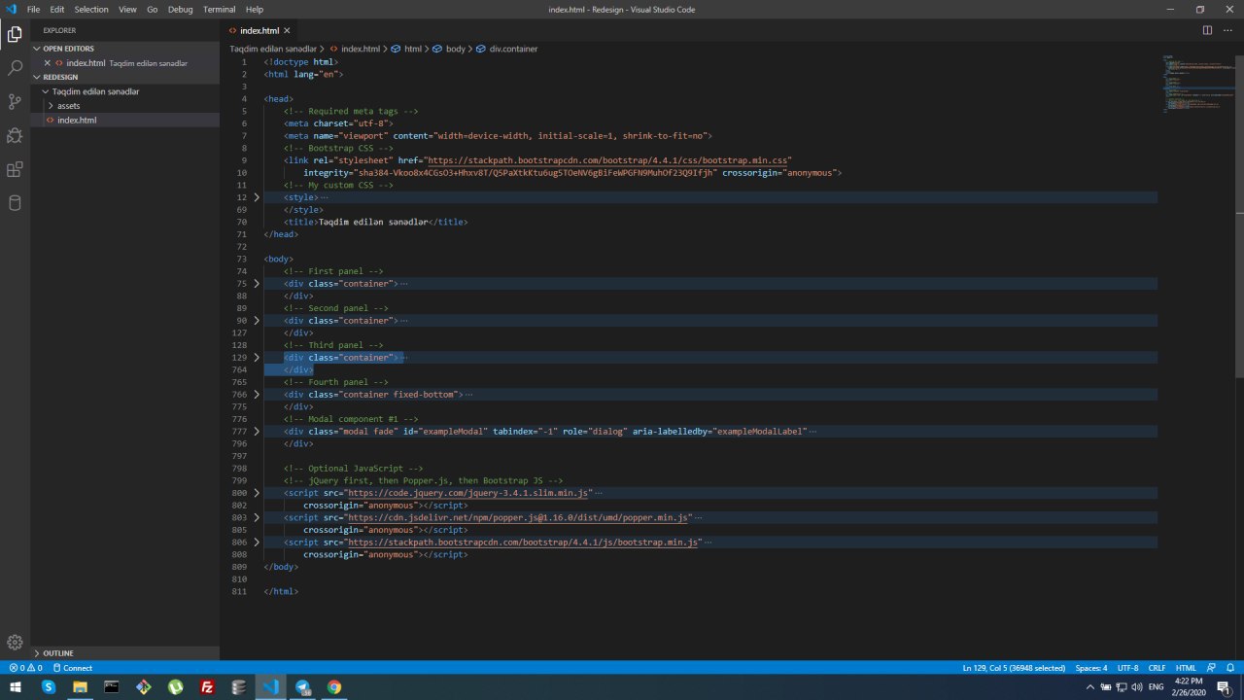Select index.html in the Redesign file tree
Viewport: 1244px width, 700px height.
125,120
